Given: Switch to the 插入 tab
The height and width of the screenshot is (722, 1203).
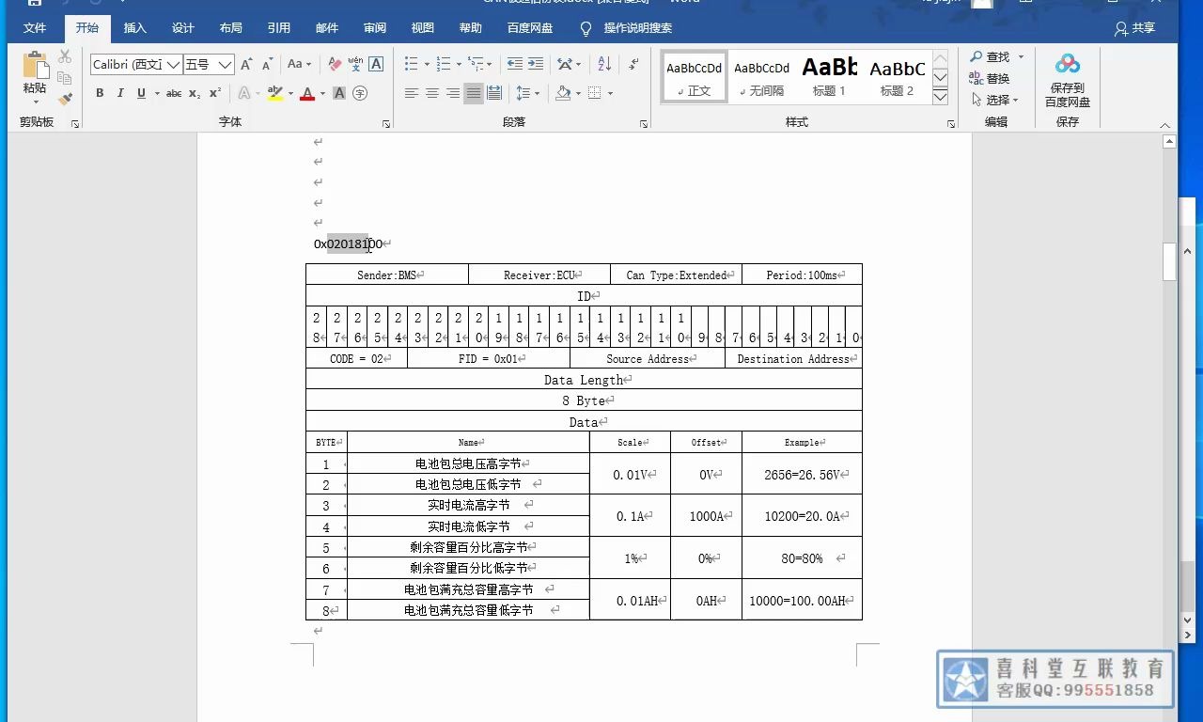Looking at the screenshot, I should coord(135,28).
